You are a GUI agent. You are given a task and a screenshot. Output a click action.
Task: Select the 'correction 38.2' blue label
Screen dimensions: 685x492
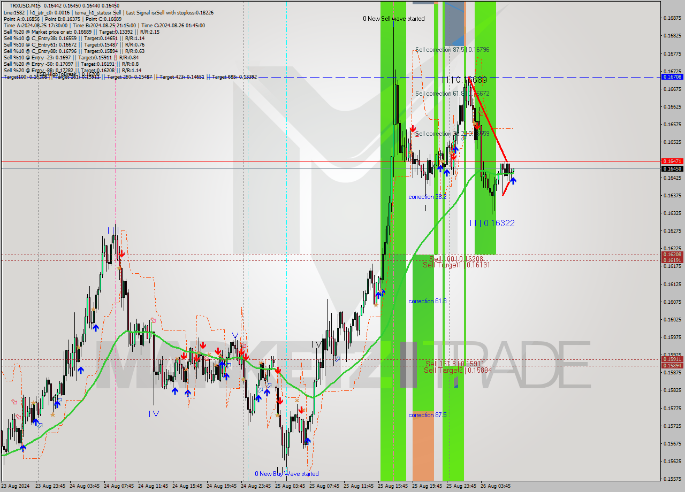tap(427, 197)
